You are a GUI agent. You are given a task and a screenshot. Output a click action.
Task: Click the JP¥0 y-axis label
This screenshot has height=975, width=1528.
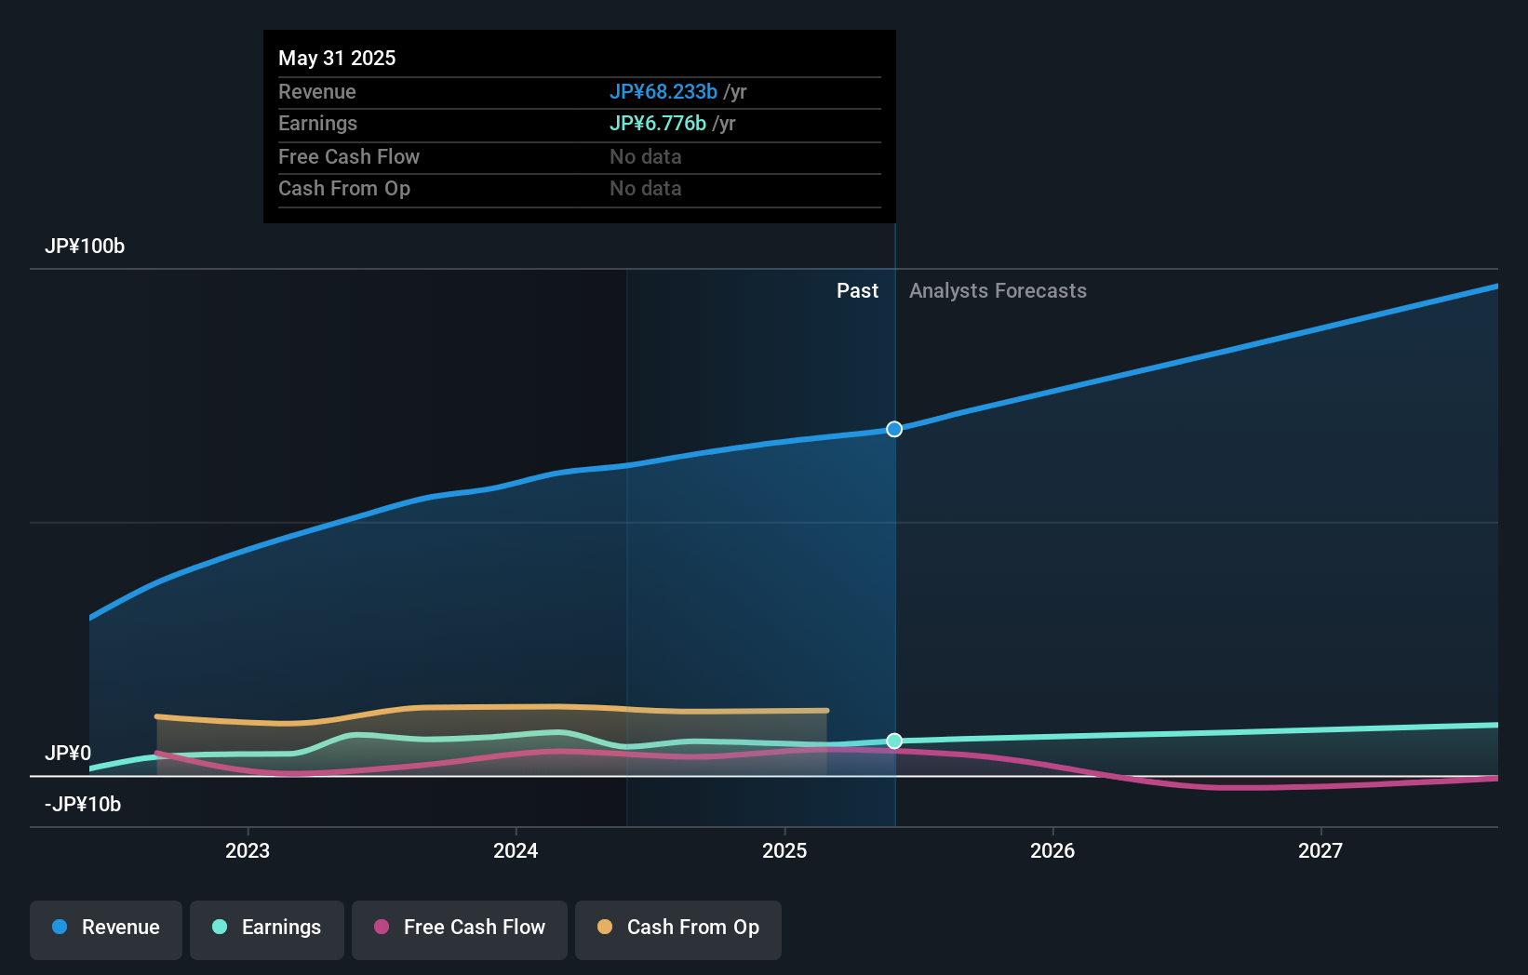tap(68, 753)
